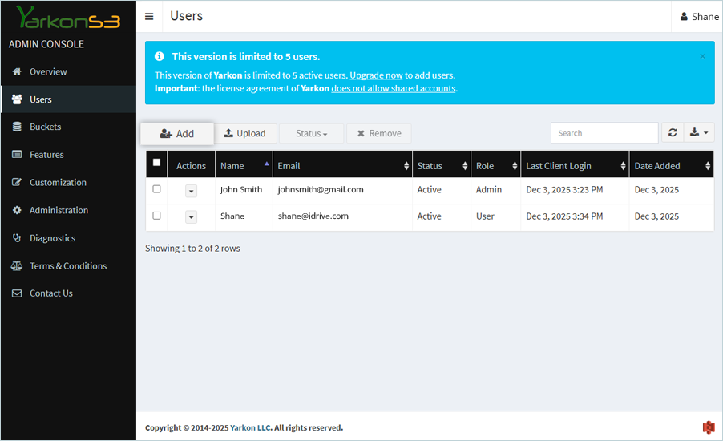Click the Administration gear menu item
Image resolution: width=723 pixels, height=441 pixels.
pyautogui.click(x=59, y=210)
